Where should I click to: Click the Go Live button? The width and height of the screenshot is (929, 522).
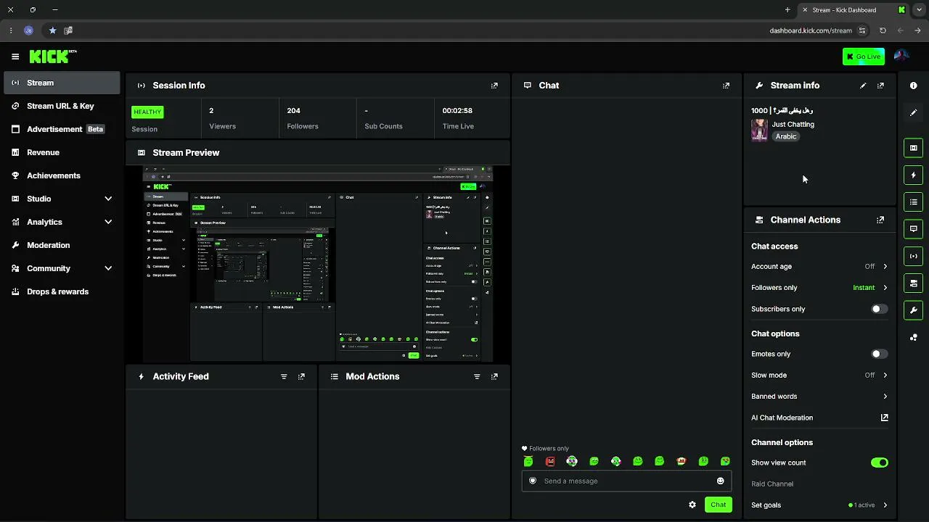point(864,57)
